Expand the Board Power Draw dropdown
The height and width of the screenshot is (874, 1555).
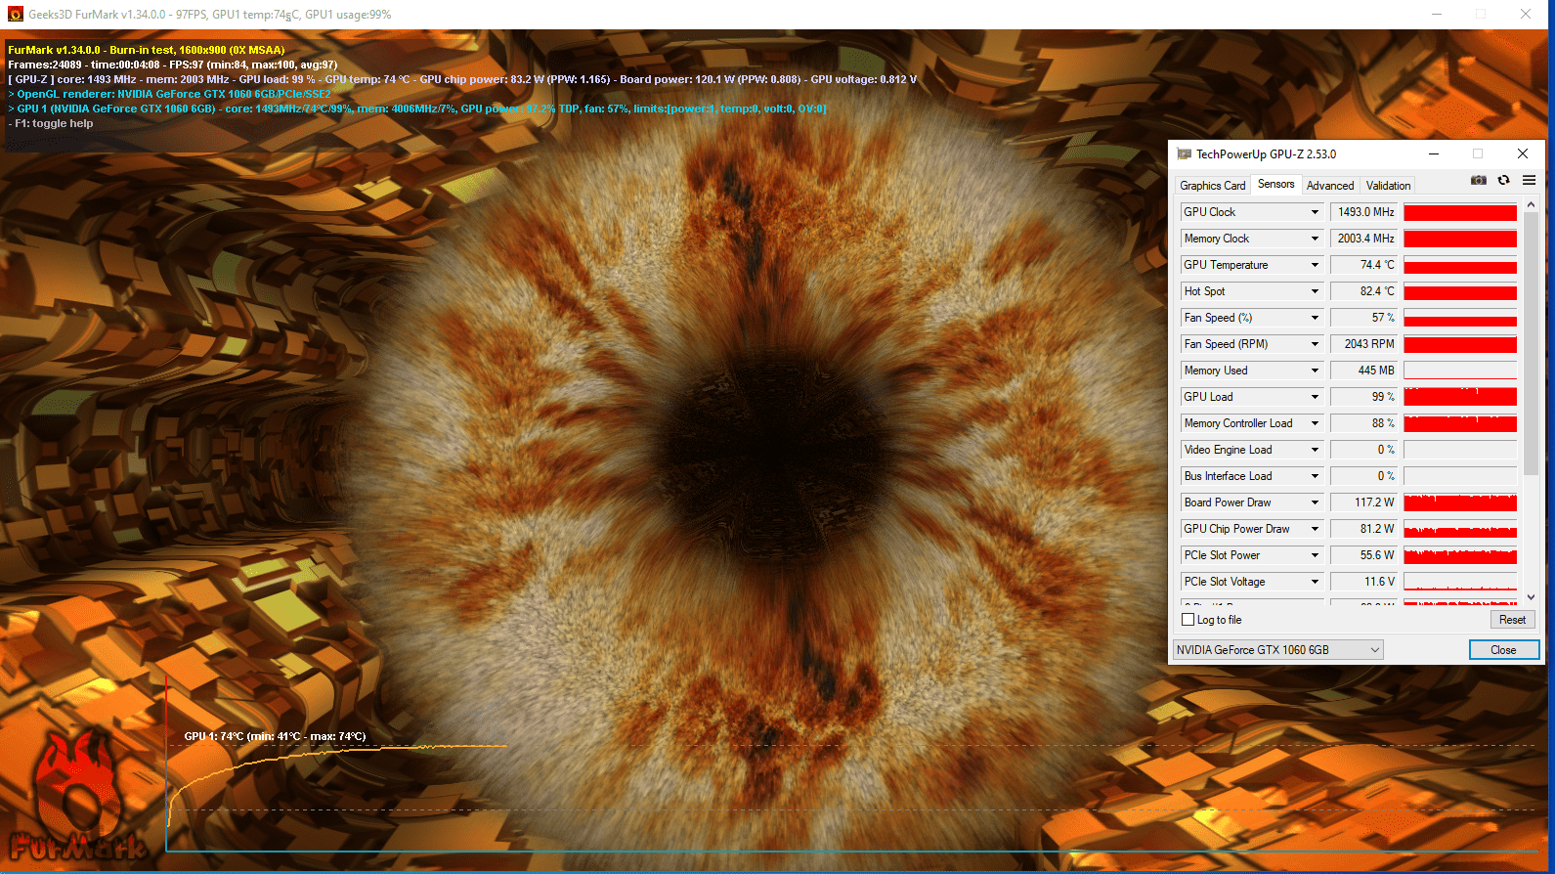pos(1315,503)
